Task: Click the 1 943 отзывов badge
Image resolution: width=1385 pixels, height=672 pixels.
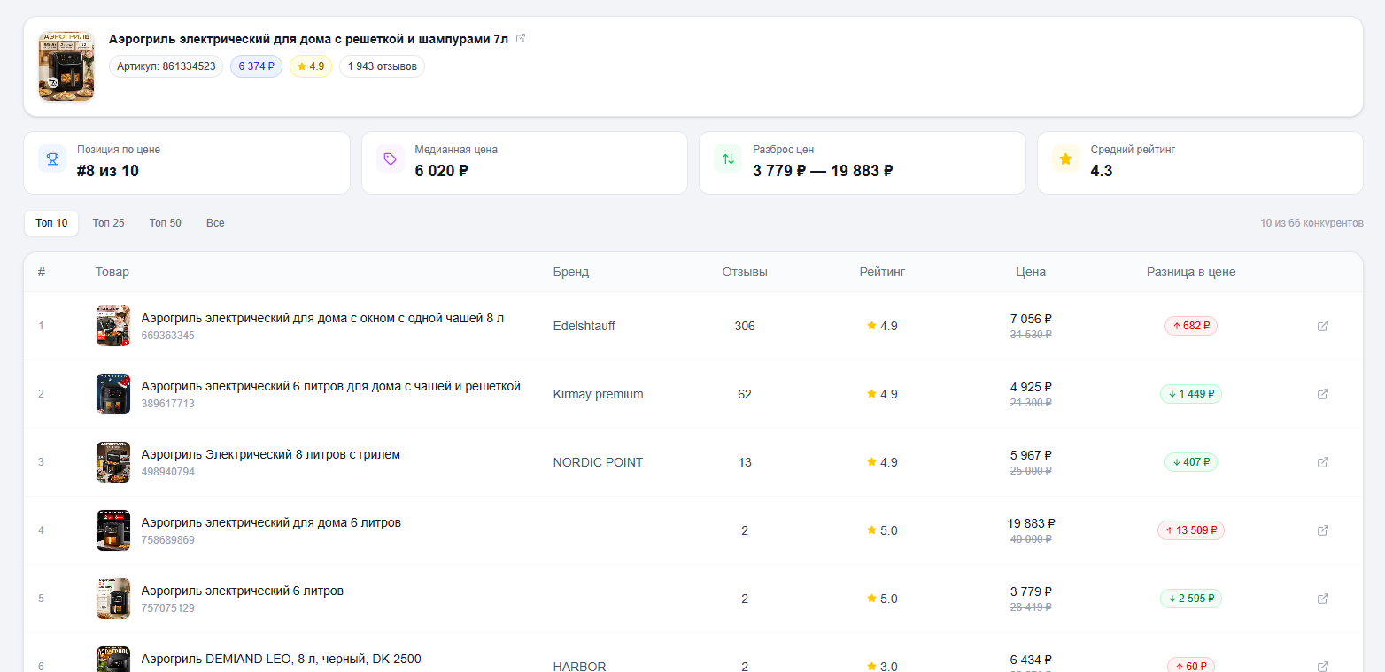Action: point(382,66)
